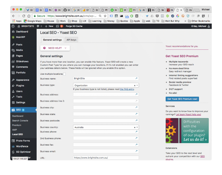Click Yoast notifications icon in admin bar
The image size is (222, 175).
(59, 26)
